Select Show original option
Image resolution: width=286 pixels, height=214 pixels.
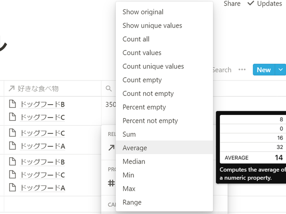point(164,12)
